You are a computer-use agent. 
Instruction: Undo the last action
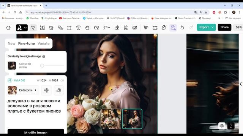point(182,28)
